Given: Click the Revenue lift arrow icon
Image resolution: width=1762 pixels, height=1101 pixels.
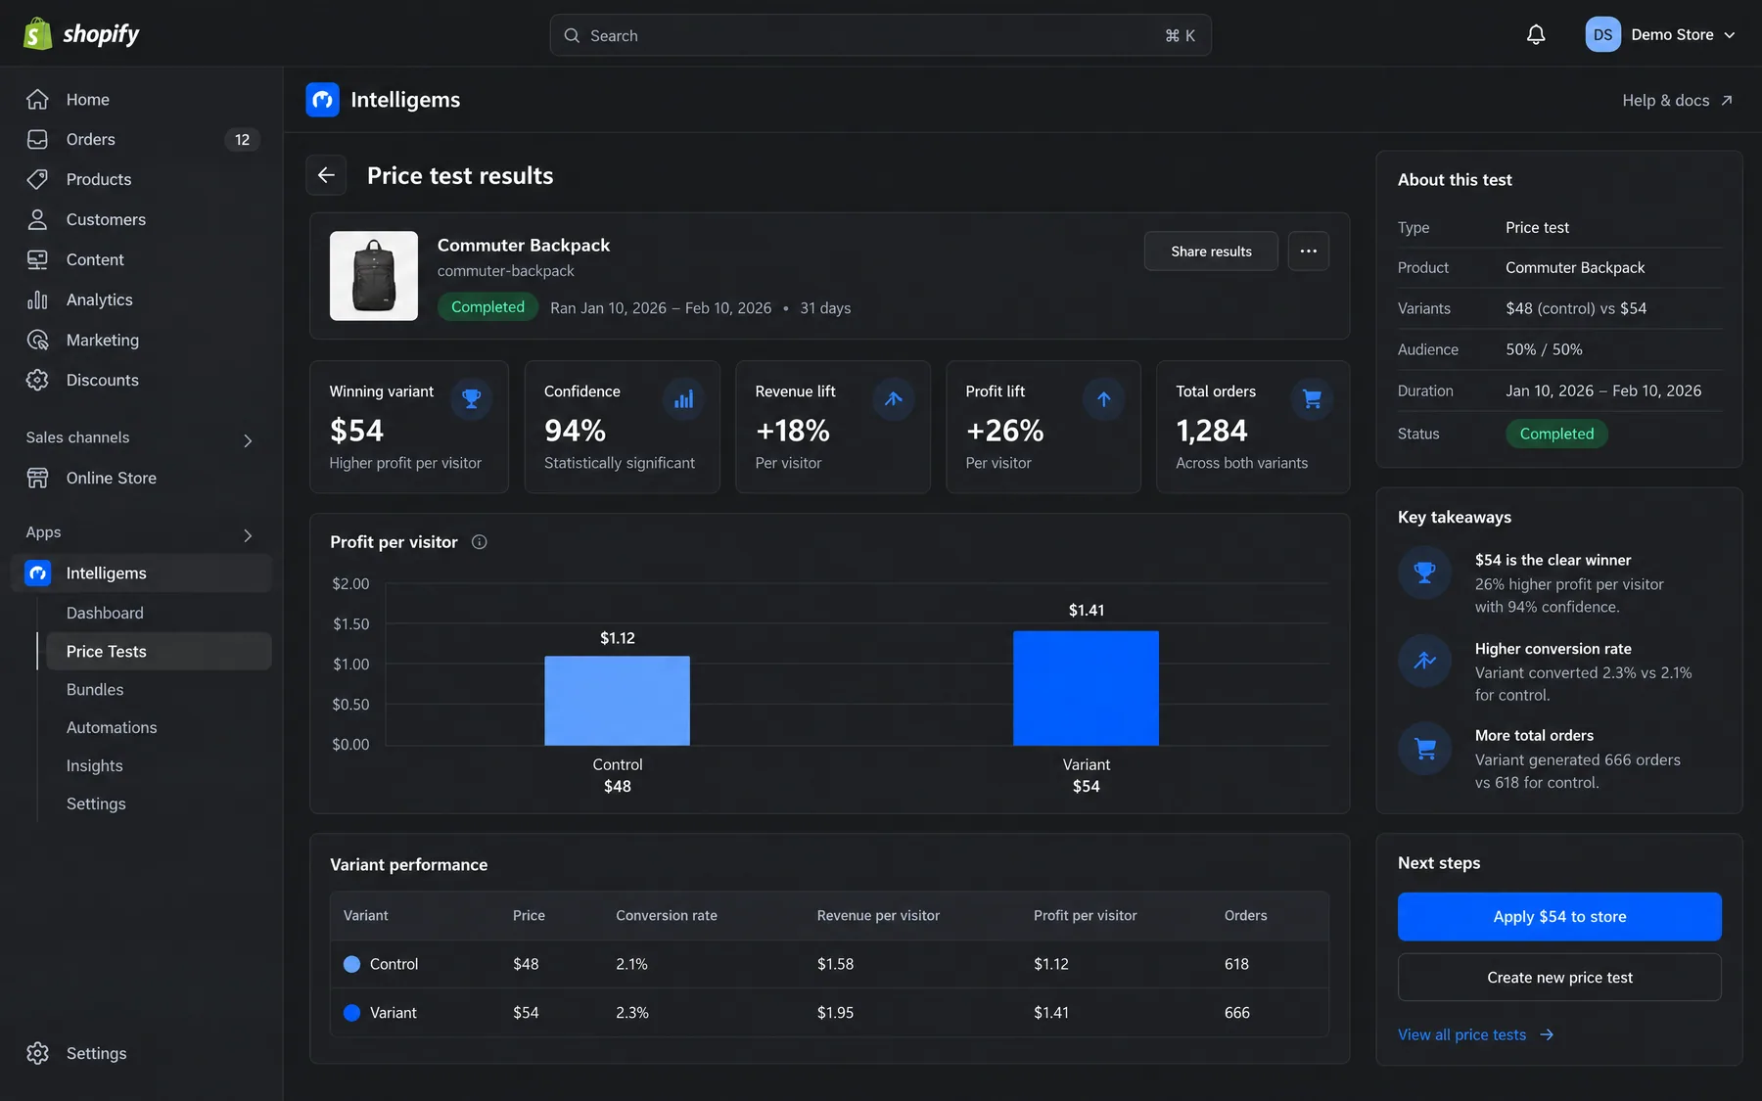Looking at the screenshot, I should pos(894,399).
